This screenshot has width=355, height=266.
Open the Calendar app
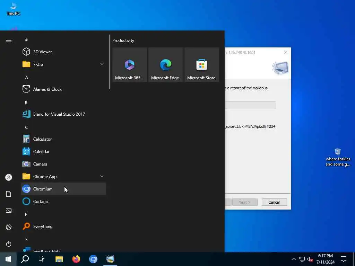point(63,152)
